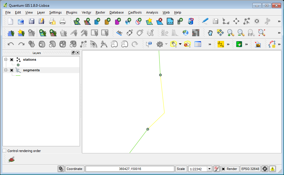284x175 pixels.
Task: Expand overflow chevron after d2s icon
Action: tap(228, 44)
